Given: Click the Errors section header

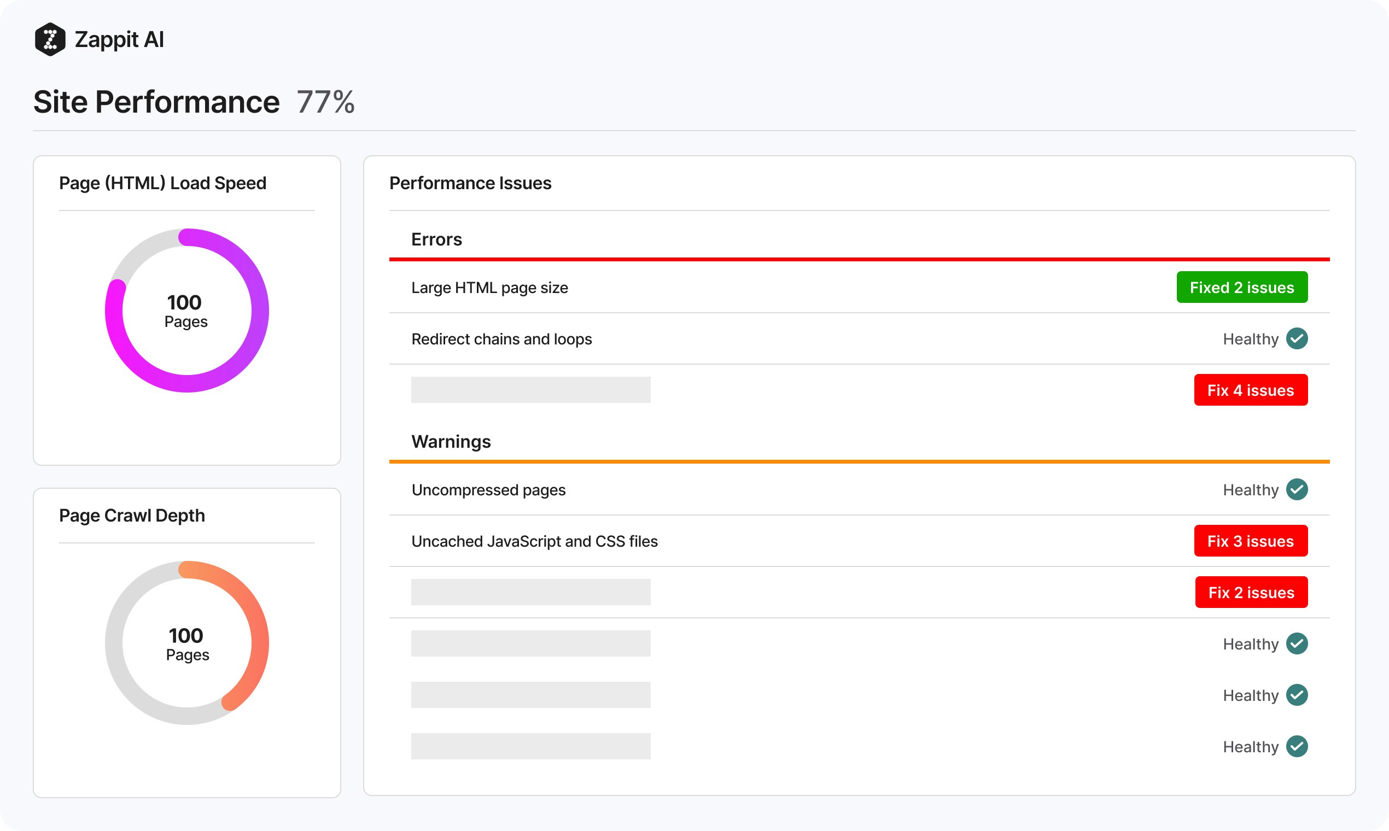Looking at the screenshot, I should click(436, 239).
